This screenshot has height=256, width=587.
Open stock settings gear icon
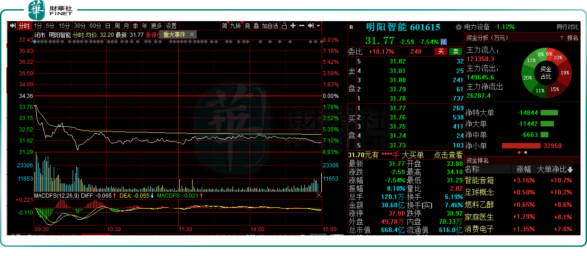[x=458, y=27]
